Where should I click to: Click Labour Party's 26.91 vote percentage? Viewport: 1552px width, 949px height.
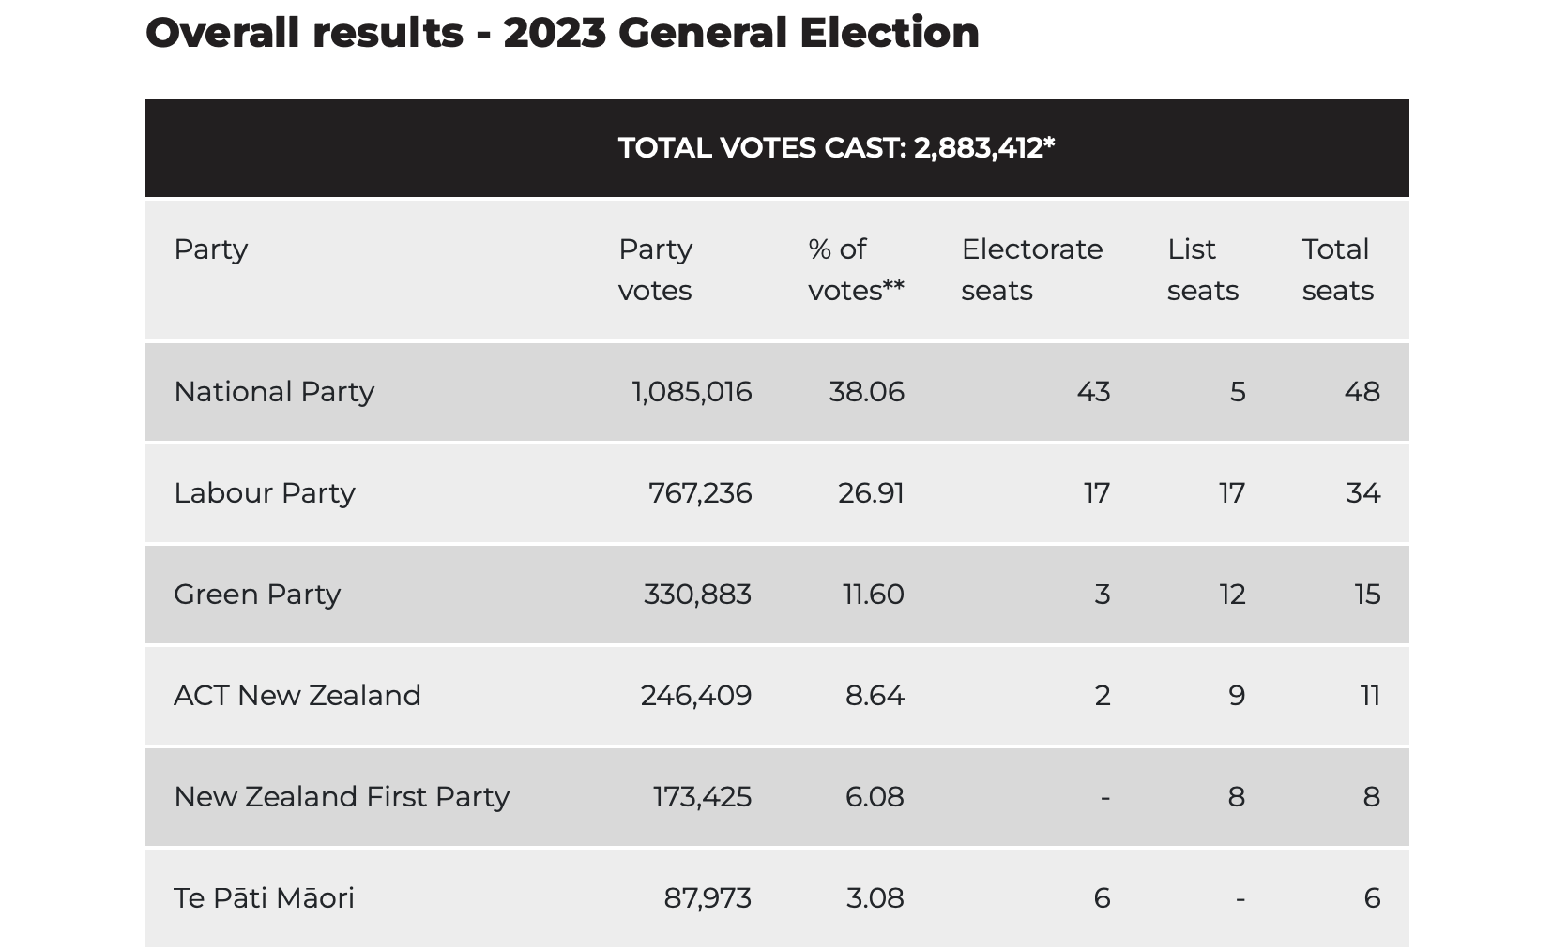[871, 493]
